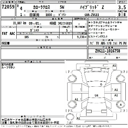Select the アルミ equipment label
Image resolution: width=128 pixels, height=128 pixels.
pos(115,43)
